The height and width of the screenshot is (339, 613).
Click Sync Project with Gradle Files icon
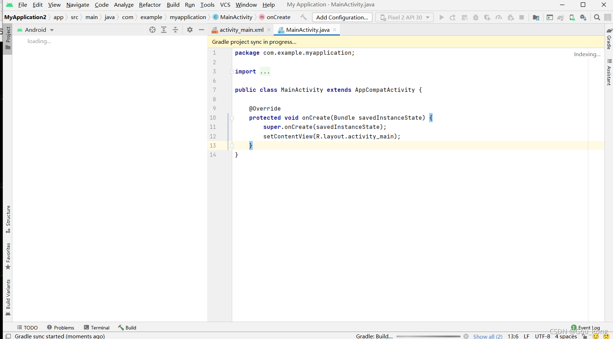[561, 17]
